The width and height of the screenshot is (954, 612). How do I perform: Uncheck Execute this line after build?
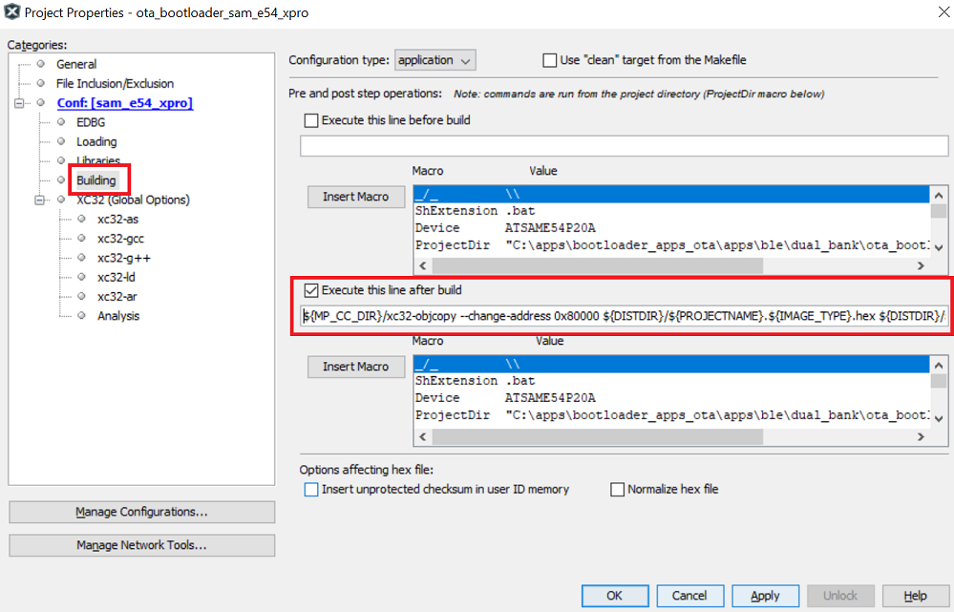(x=311, y=290)
